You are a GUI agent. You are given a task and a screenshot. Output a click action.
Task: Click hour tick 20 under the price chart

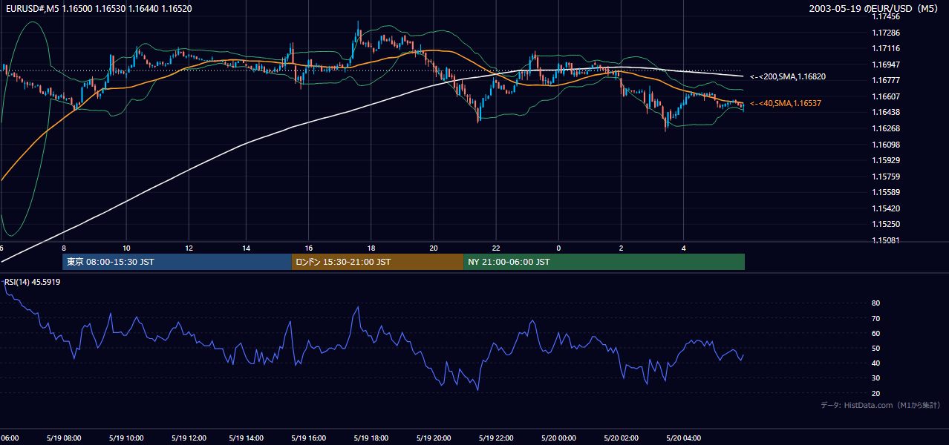coord(434,248)
